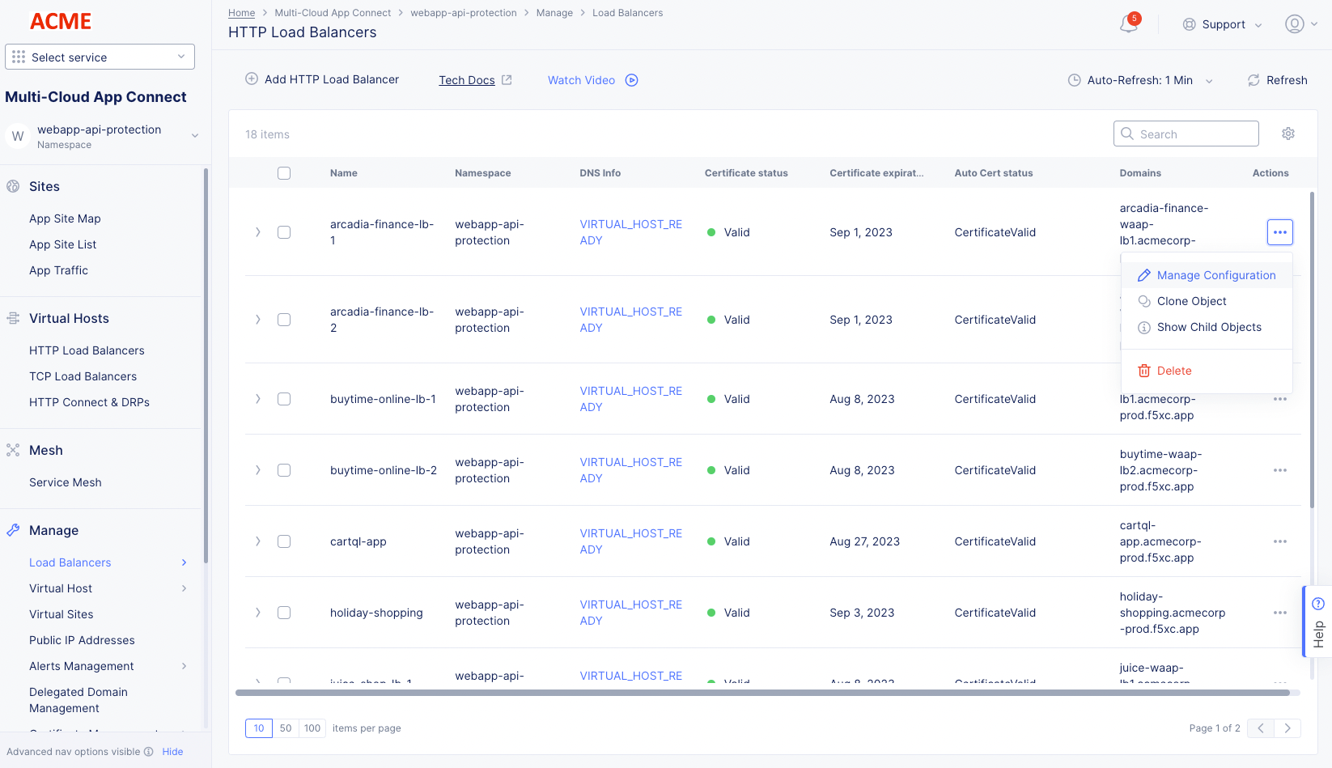Click the notifications bell icon
1332x768 pixels.
click(x=1128, y=24)
